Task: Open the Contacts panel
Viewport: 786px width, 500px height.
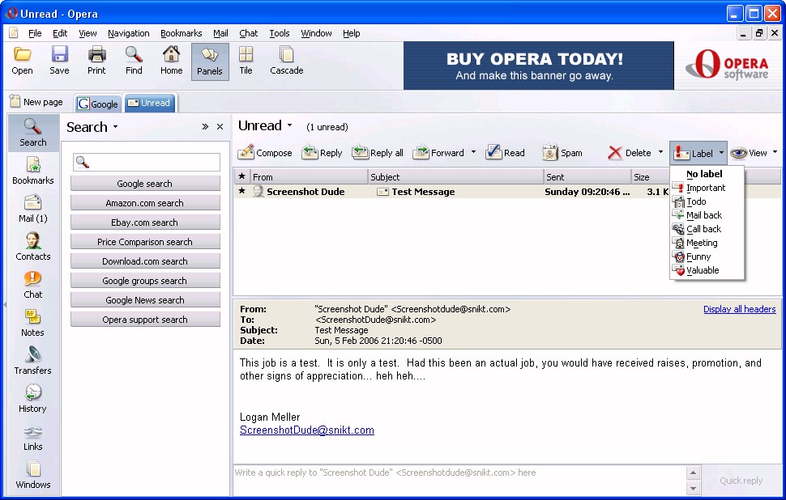Action: (32, 240)
